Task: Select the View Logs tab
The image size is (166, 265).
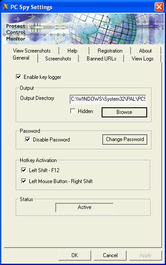Action: pyautogui.click(x=142, y=59)
